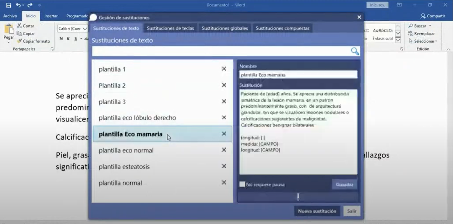Click the Compartir share button

(433, 16)
